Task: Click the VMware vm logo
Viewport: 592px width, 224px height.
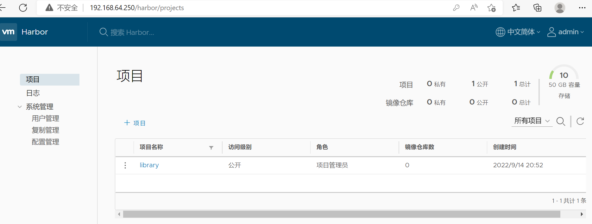Action: [x=8, y=32]
